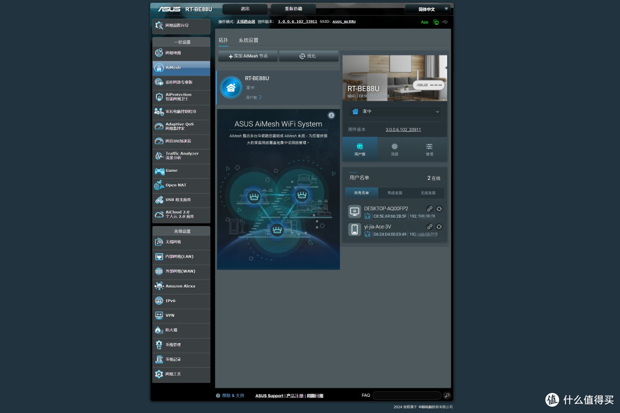Screen dimensions: 620x413
Task: Click the ASUS AiMesh WiFi System banner
Action: point(278,190)
